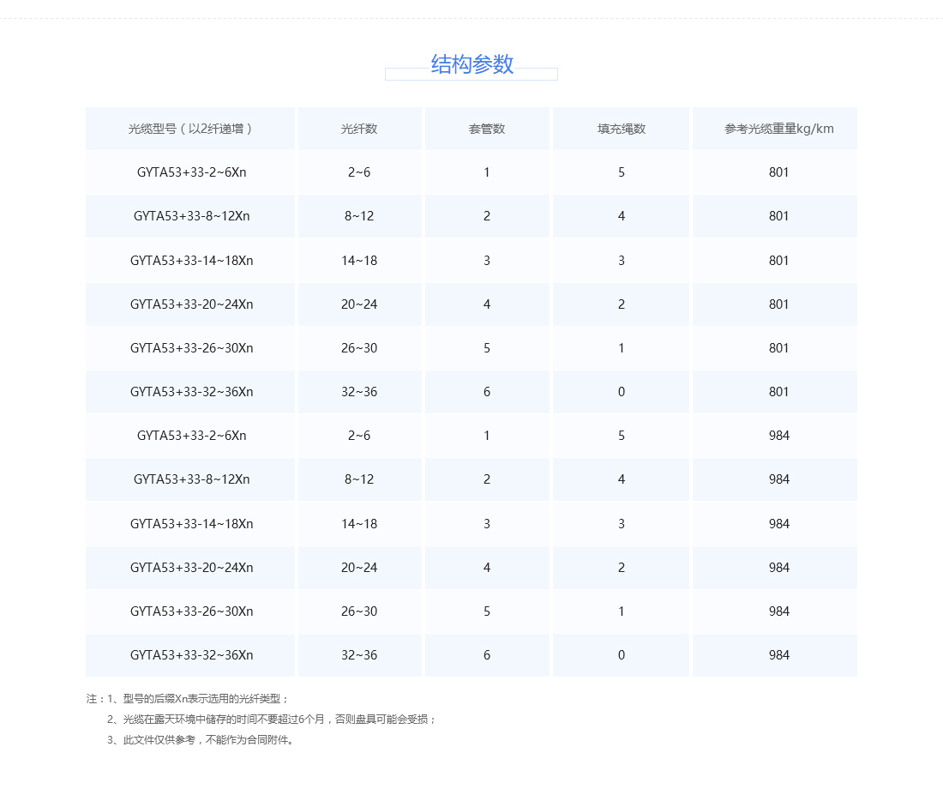Viewport: 943px width, 789px height.
Task: Click the 结构参数 section heading
Action: coord(471,64)
